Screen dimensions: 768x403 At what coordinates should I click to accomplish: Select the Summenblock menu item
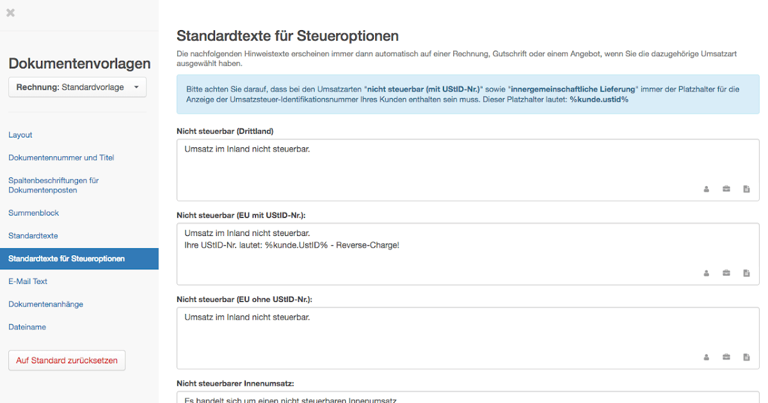[x=34, y=213]
